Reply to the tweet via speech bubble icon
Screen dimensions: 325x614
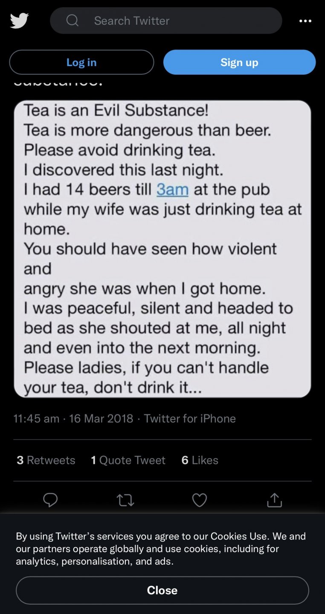point(50,500)
